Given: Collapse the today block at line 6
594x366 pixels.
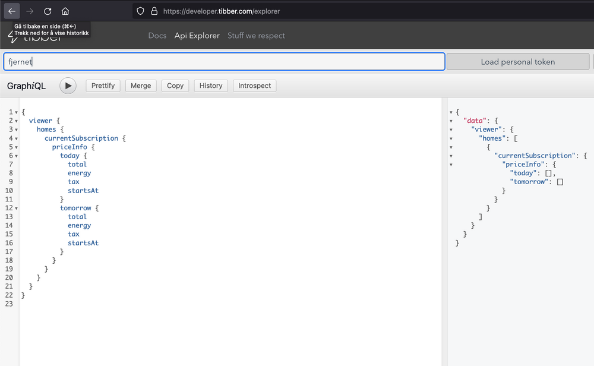Looking at the screenshot, I should click(16, 156).
